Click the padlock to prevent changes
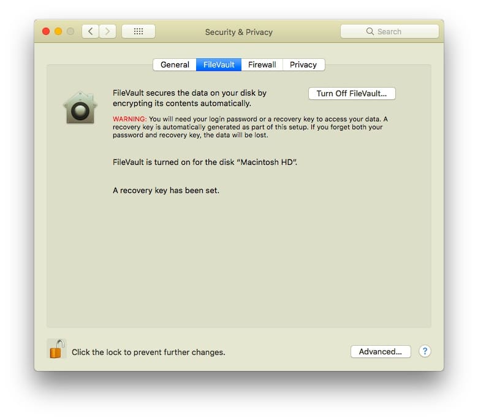 (x=57, y=349)
